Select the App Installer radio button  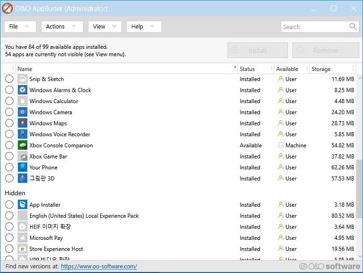(x=9, y=205)
